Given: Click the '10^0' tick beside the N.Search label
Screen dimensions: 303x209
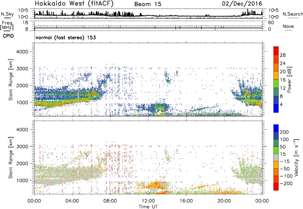Looking at the screenshot, I should pyautogui.click(x=273, y=17).
